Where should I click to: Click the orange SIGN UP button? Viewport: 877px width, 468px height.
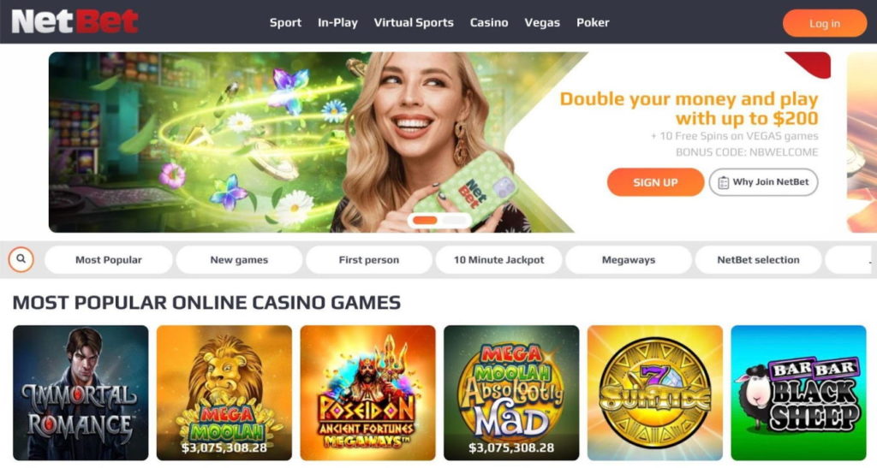click(x=655, y=182)
